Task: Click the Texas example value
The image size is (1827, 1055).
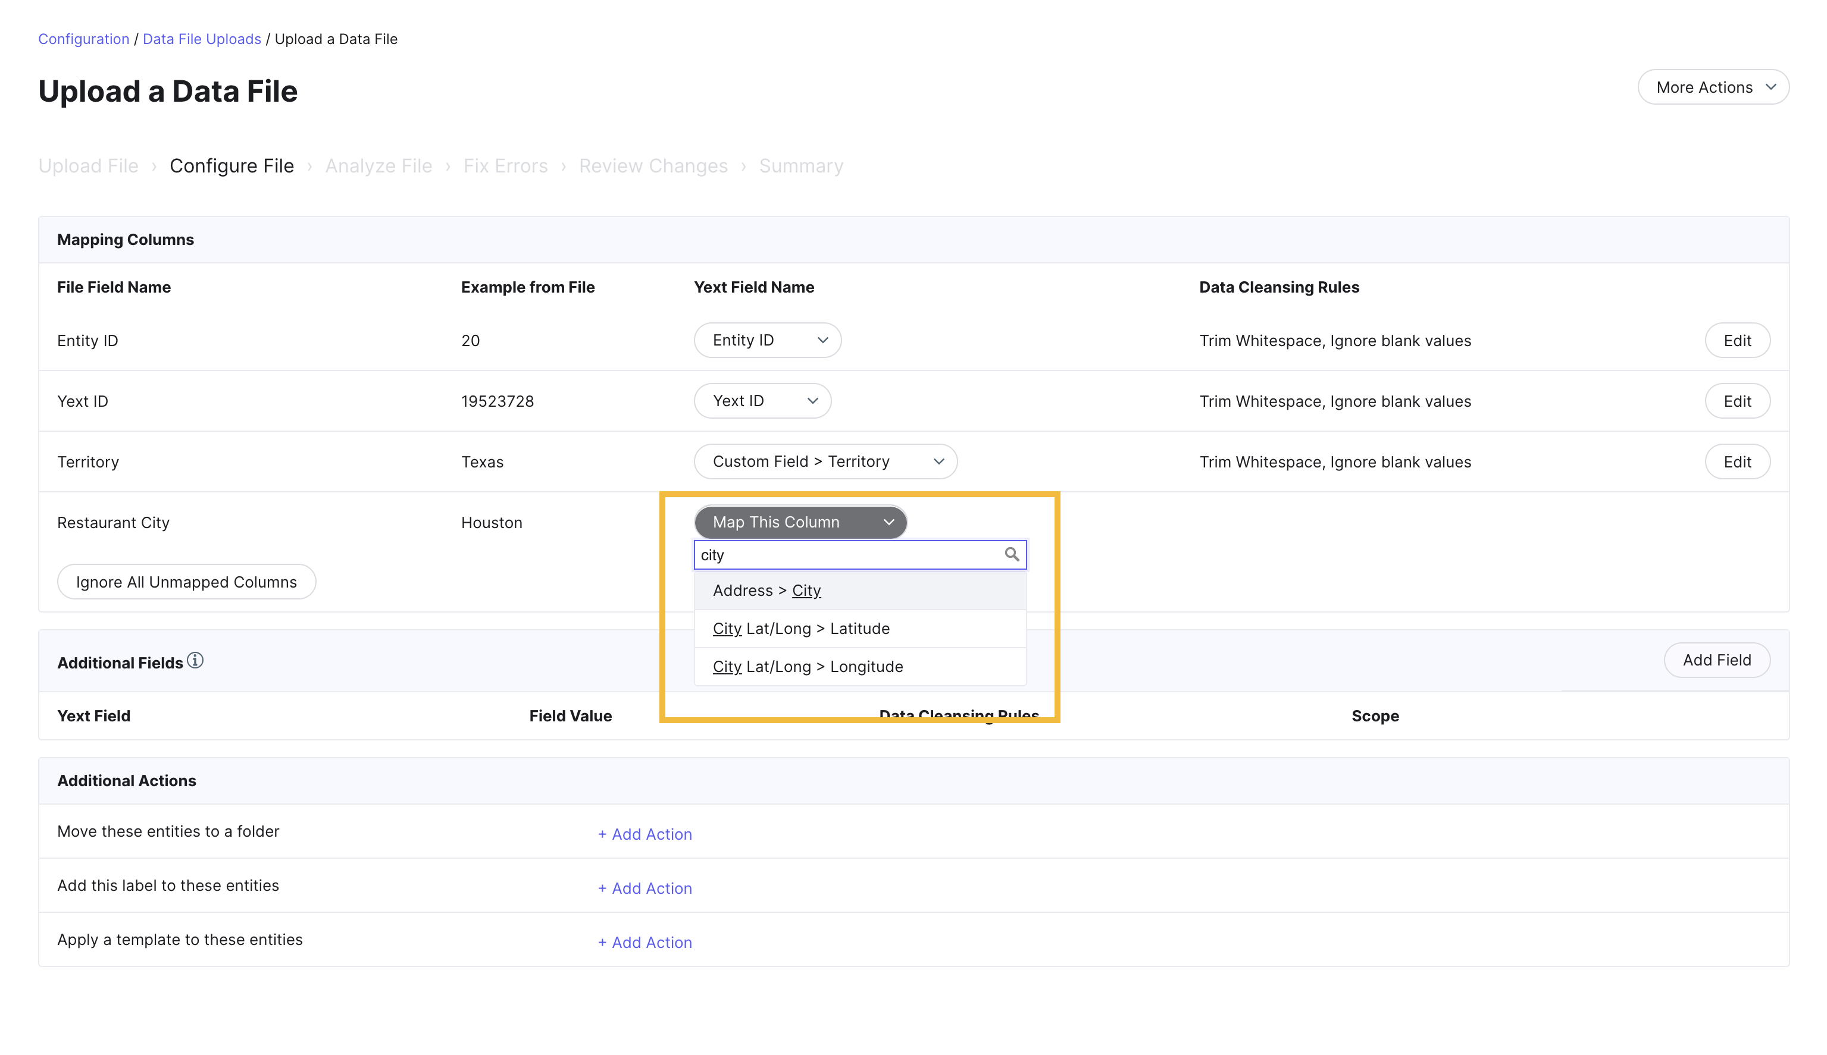Action: point(482,462)
